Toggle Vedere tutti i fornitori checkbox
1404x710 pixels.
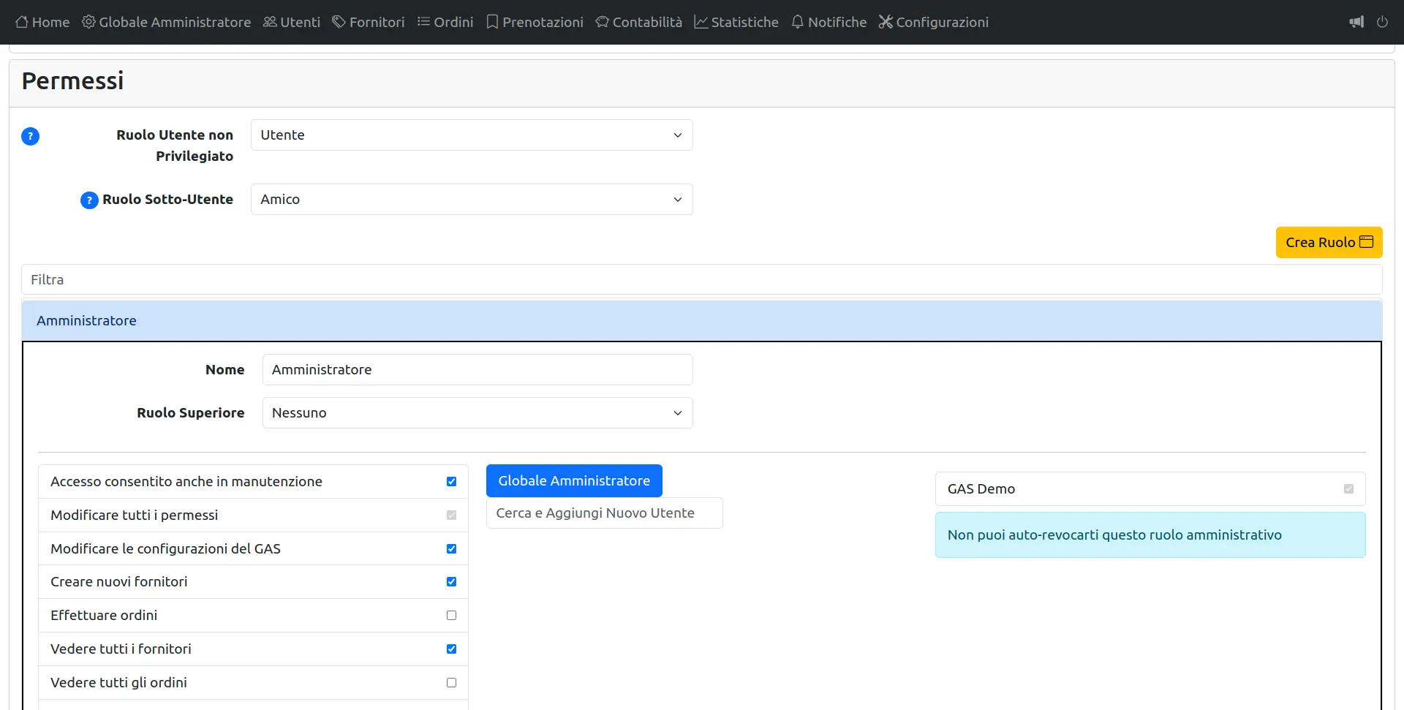click(x=451, y=649)
